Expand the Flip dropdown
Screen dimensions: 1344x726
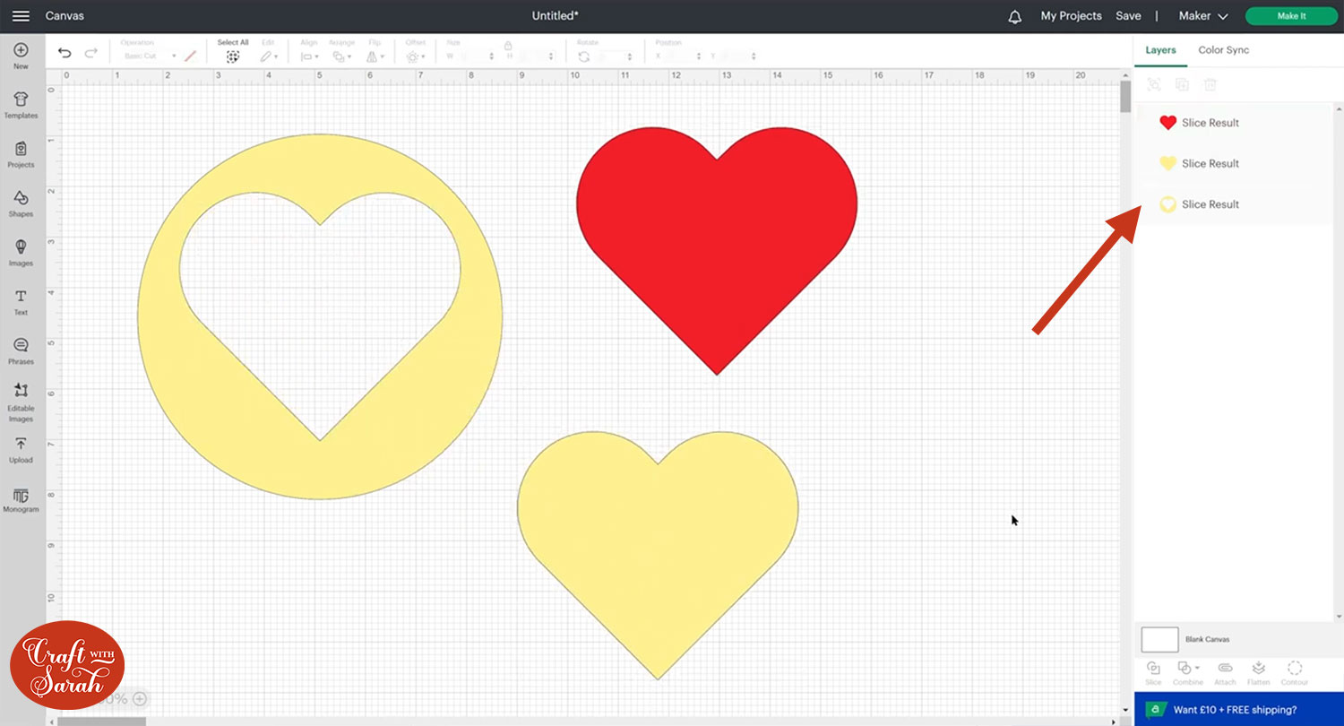coord(374,52)
